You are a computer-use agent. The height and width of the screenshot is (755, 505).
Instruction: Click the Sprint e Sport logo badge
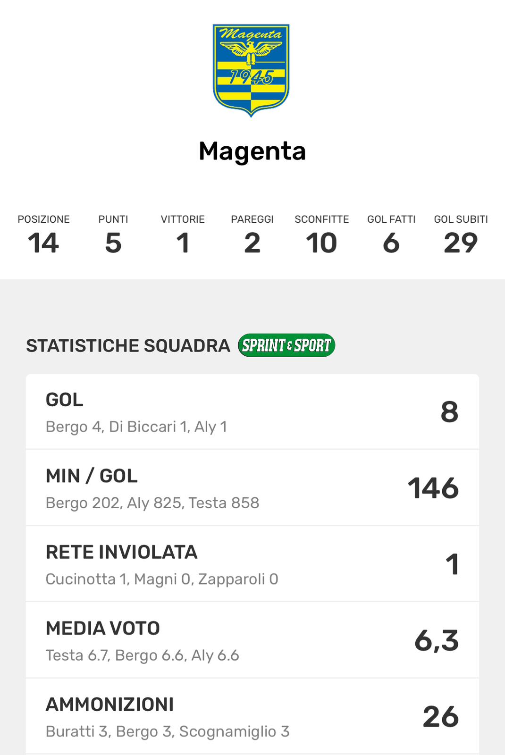[x=286, y=345]
